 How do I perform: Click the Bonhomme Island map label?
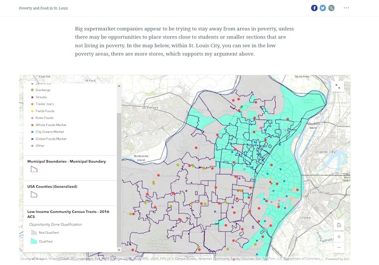coord(141,158)
